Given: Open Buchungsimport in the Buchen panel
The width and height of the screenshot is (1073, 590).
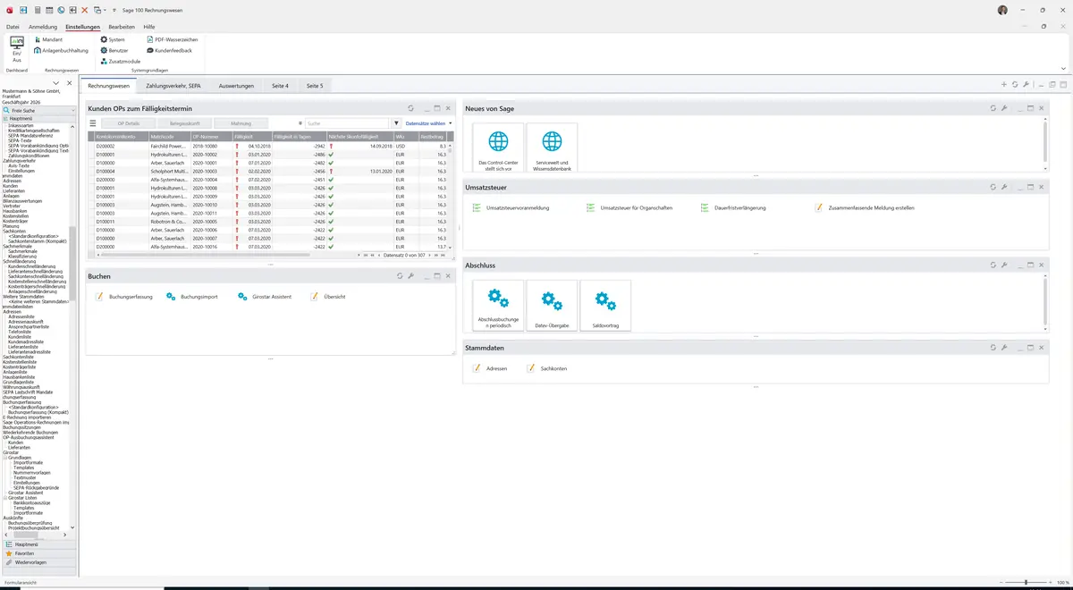Looking at the screenshot, I should tap(192, 296).
